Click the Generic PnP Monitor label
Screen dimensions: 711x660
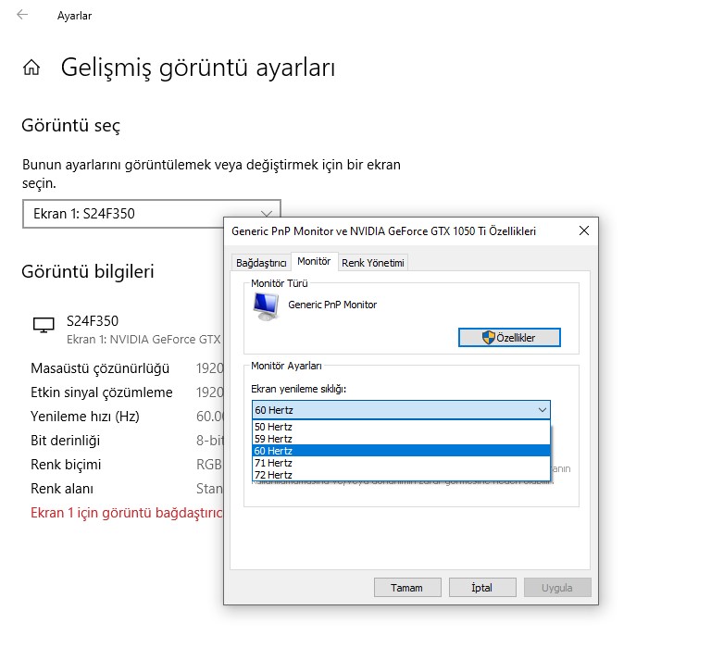pyautogui.click(x=332, y=305)
